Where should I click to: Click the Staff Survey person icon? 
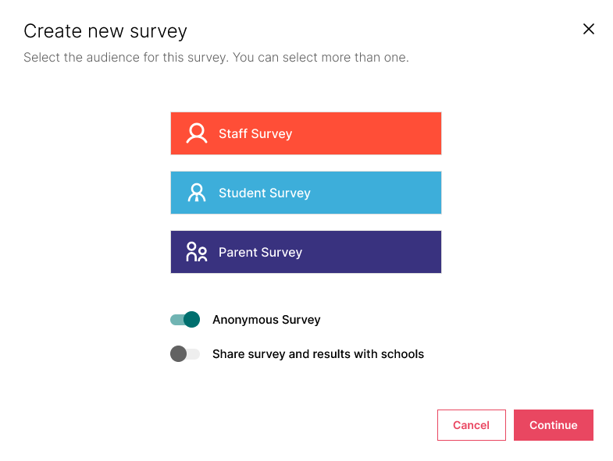click(x=197, y=133)
